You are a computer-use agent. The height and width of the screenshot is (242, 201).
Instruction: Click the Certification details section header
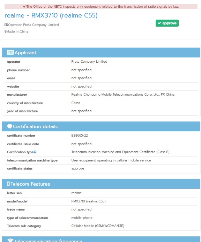pyautogui.click(x=101, y=126)
